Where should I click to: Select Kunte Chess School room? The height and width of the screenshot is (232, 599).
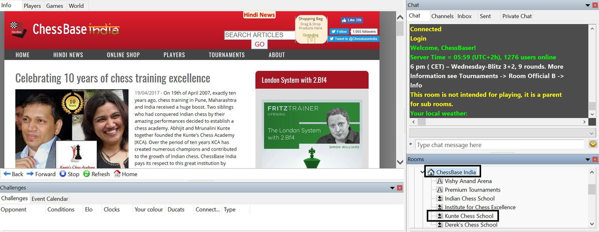point(469,216)
